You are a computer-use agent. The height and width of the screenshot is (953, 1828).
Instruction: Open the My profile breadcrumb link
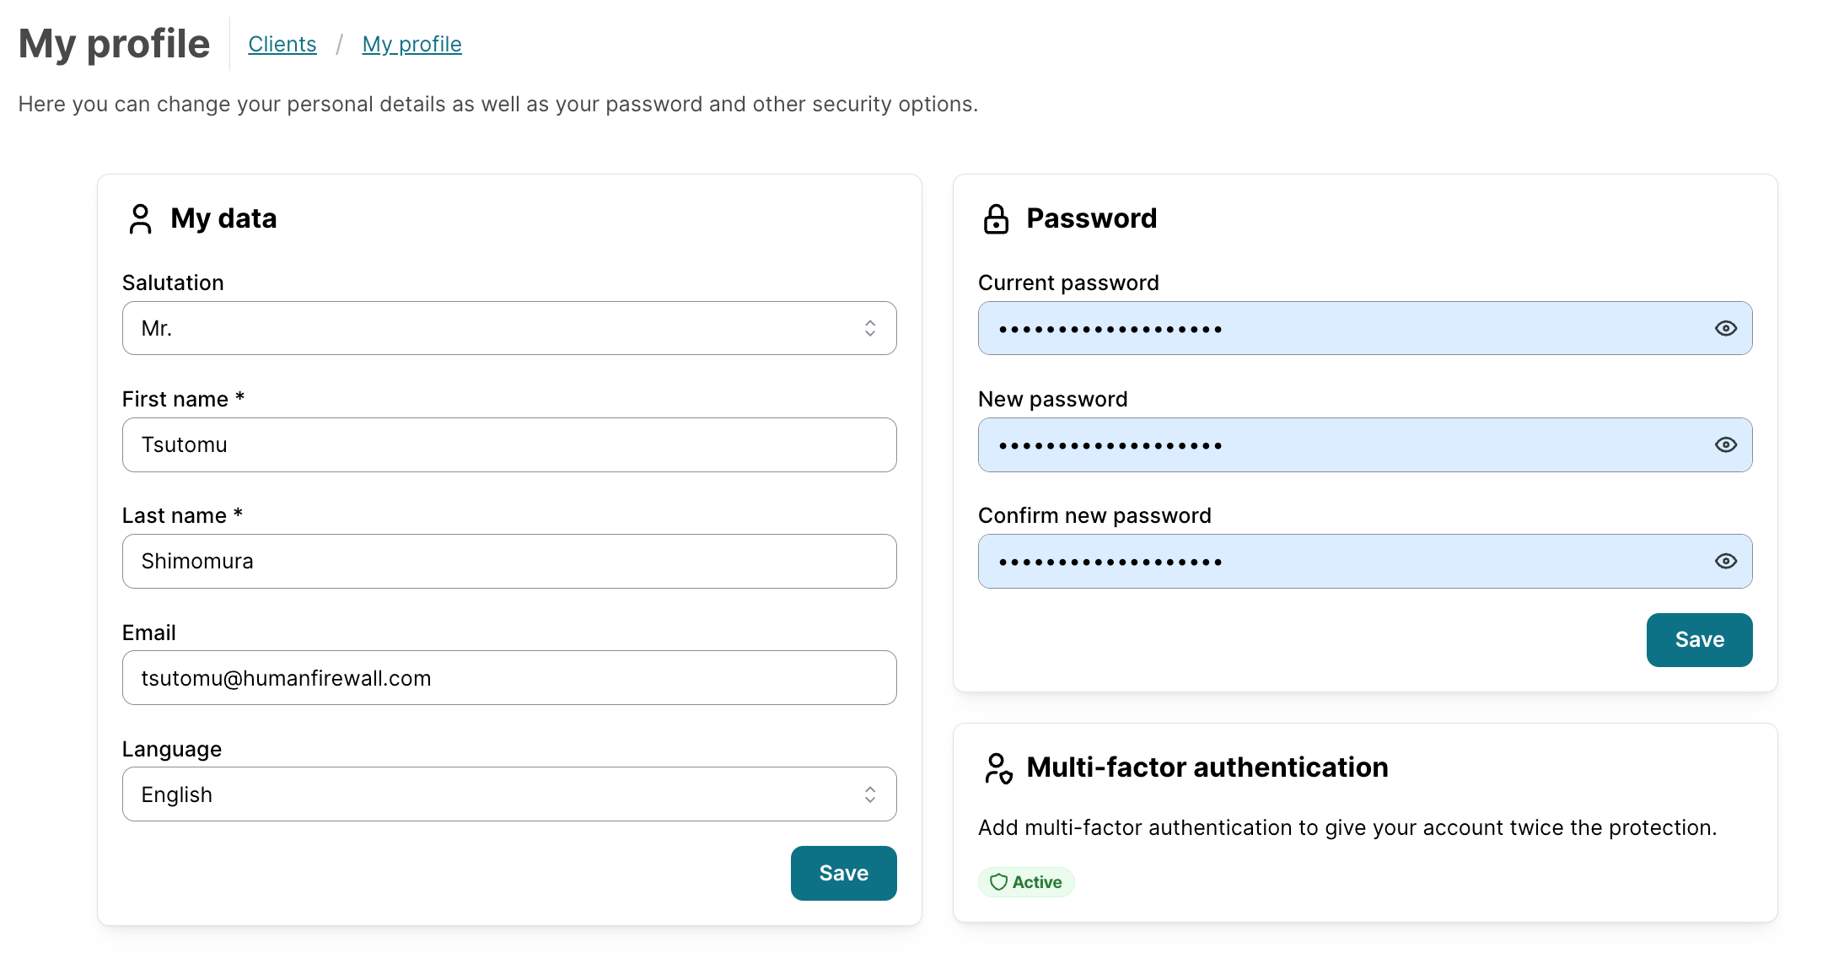pos(411,44)
